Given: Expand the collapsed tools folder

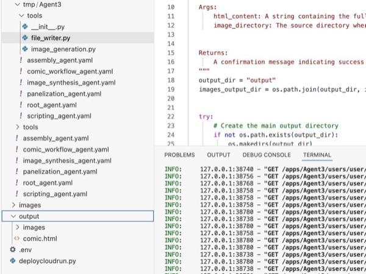Looking at the screenshot, I should [x=17, y=127].
